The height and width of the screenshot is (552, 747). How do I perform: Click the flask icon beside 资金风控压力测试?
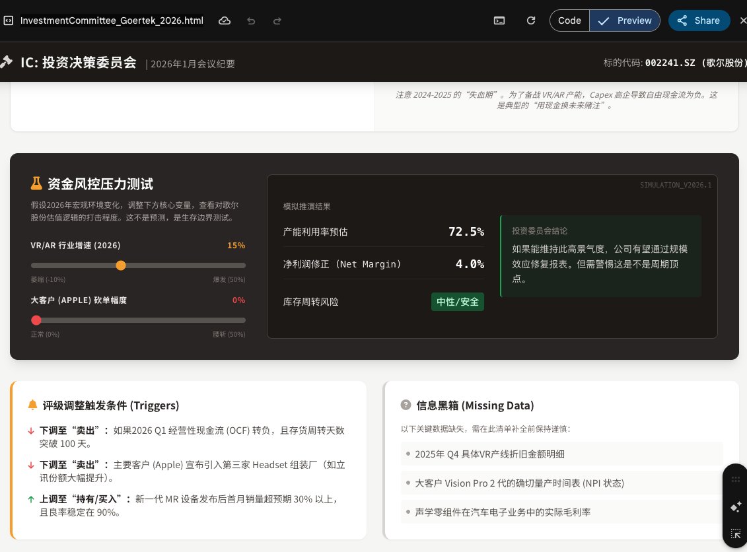37,184
